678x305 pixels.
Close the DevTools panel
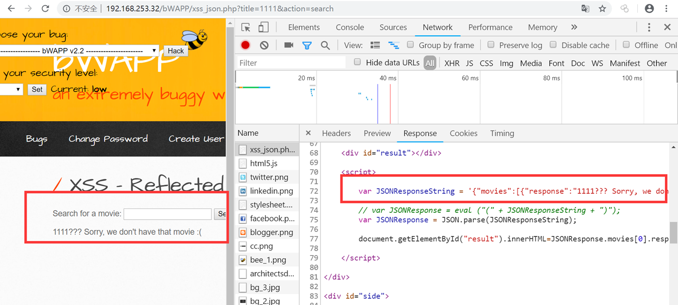point(667,27)
